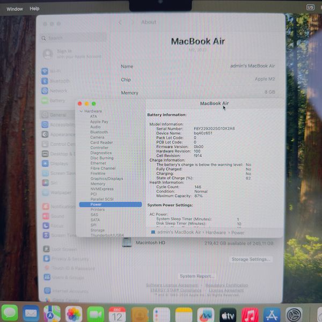Image resolution: width=322 pixels, height=322 pixels.
Task: Open Contacts from the Dock
Action: click(x=140, y=315)
